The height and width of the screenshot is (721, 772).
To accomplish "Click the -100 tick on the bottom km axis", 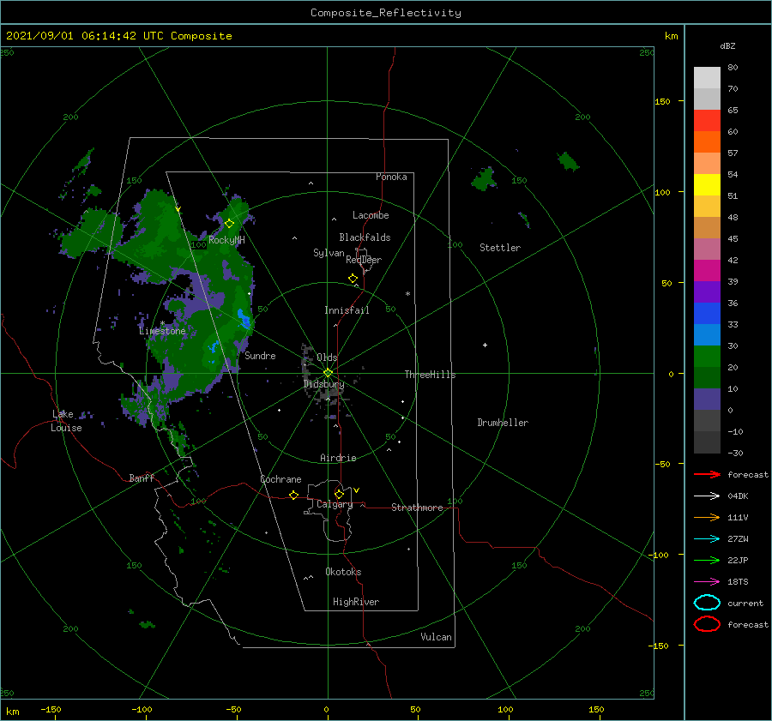I will coord(142,709).
